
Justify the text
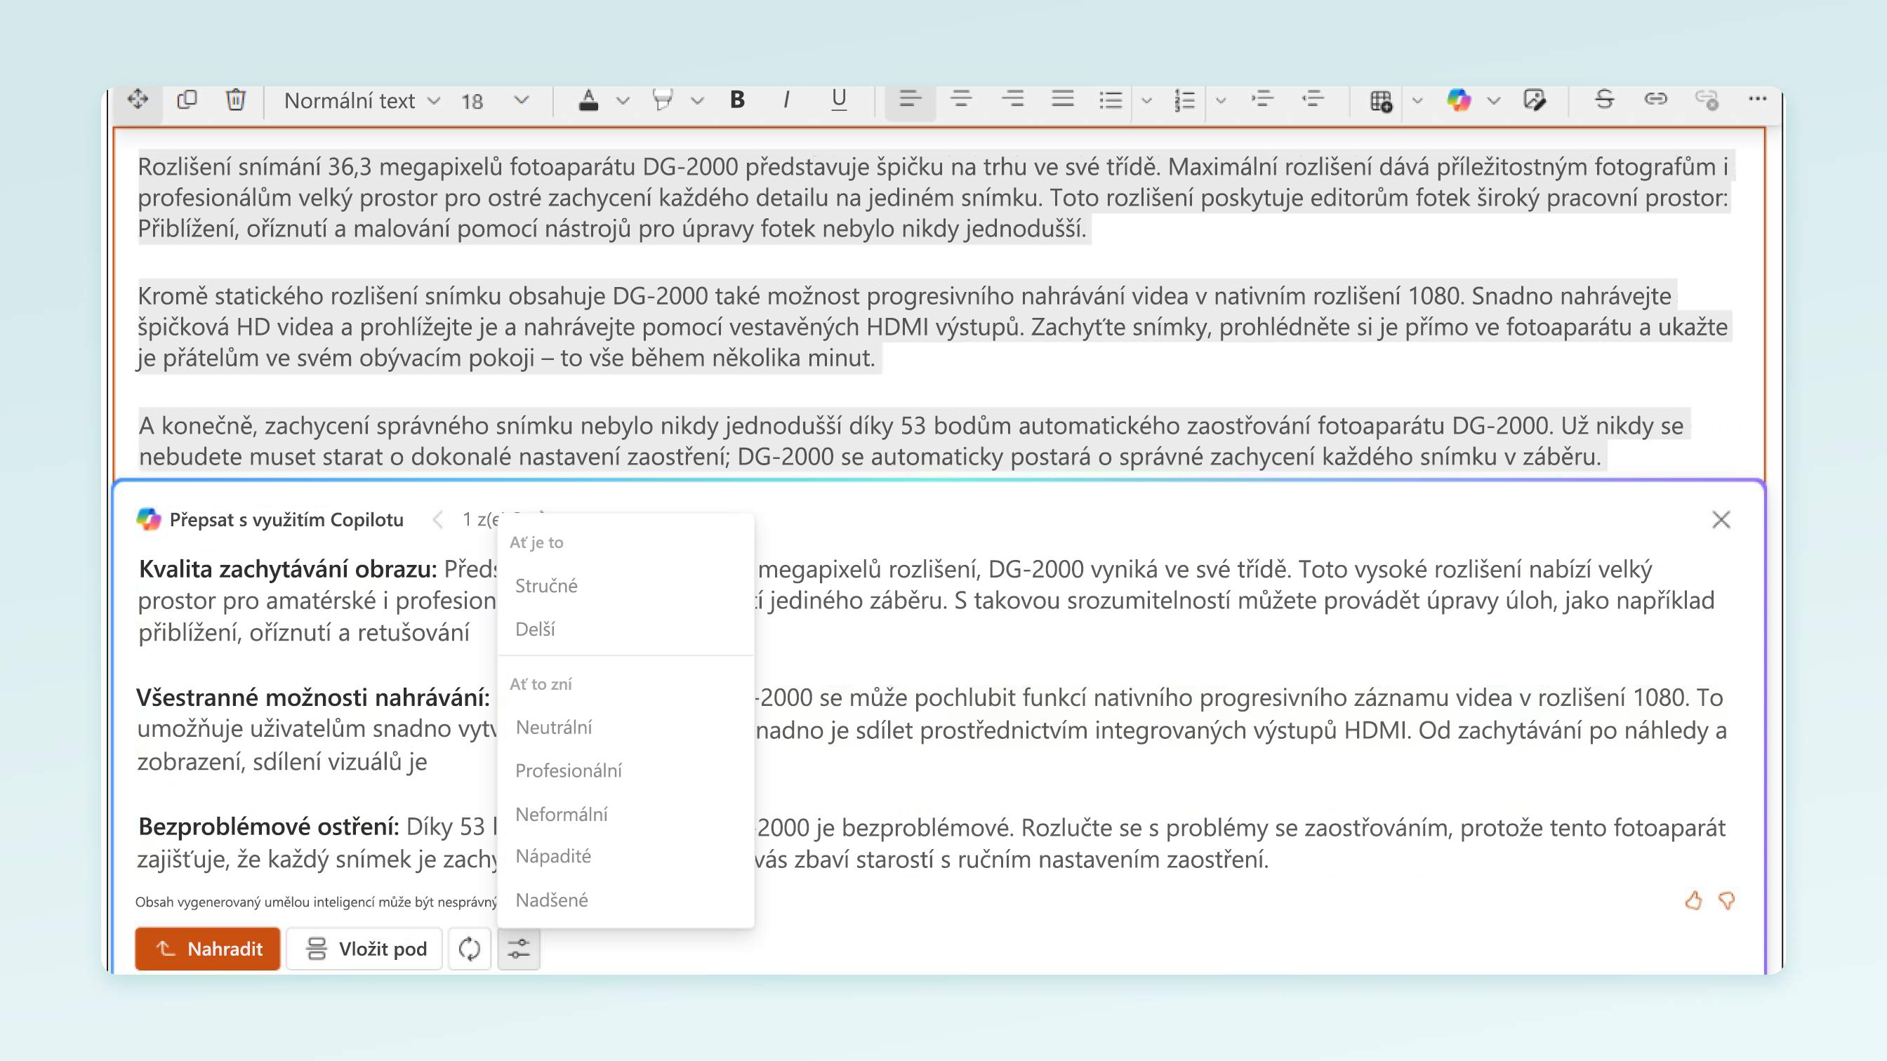(1062, 100)
